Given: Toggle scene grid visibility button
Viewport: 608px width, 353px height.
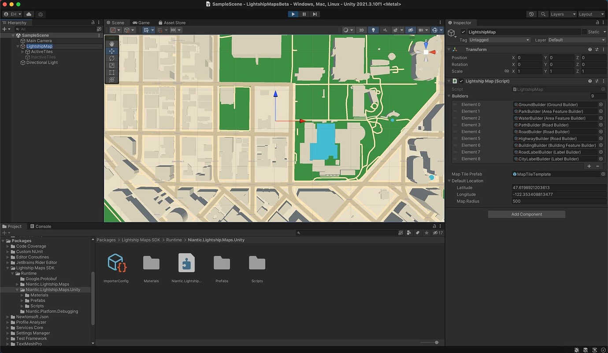Looking at the screenshot, I should 146,30.
